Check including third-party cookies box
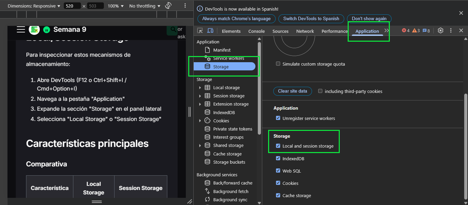Viewport: 468px width, 205px height. click(320, 91)
